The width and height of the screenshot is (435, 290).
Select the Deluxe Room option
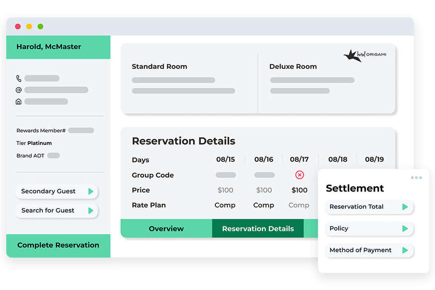click(x=293, y=67)
